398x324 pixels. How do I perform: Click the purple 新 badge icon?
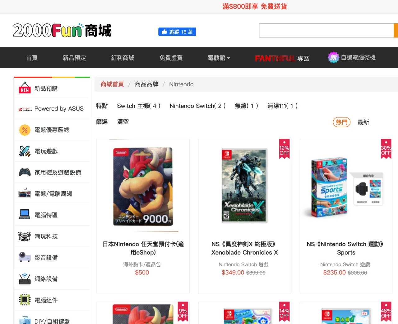333,57
